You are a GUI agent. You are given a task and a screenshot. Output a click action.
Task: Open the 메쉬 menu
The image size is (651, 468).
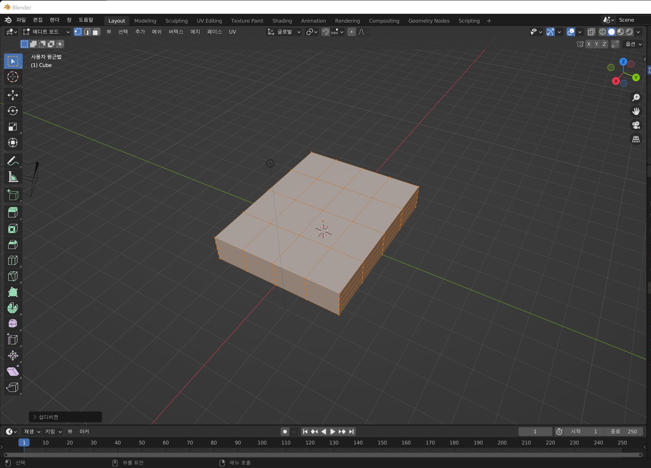[157, 32]
